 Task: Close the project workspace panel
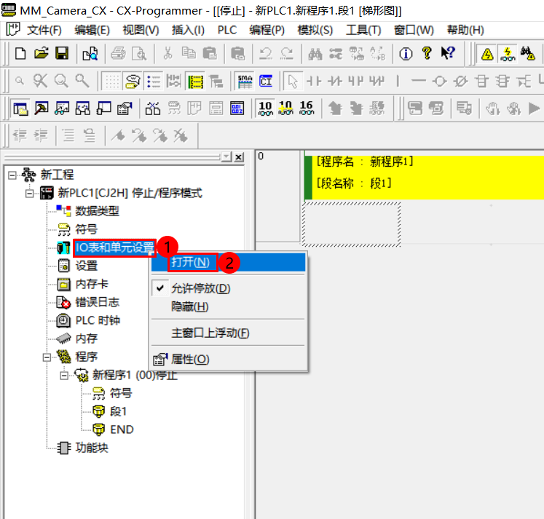pos(239,157)
